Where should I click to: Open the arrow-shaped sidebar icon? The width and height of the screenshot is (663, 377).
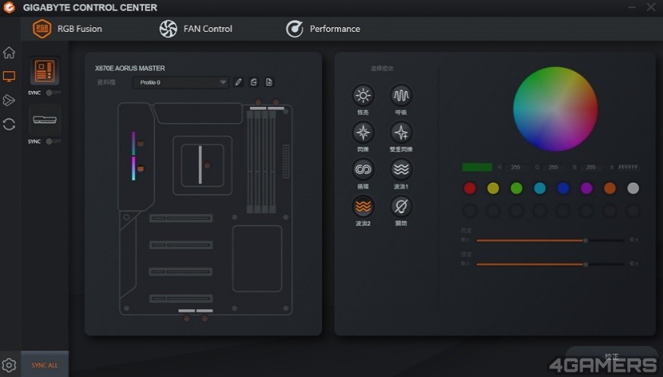[9, 100]
